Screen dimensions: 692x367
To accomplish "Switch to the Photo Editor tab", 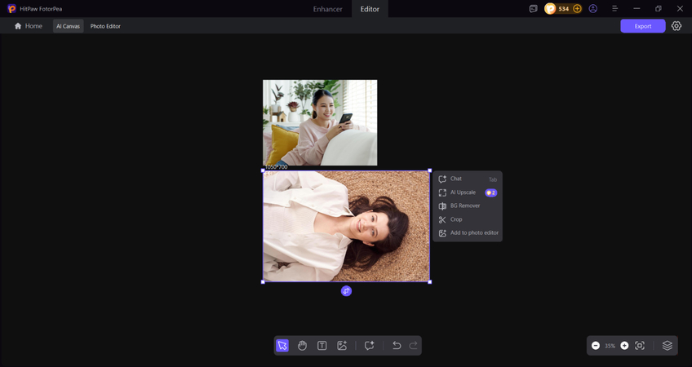I will tap(105, 26).
